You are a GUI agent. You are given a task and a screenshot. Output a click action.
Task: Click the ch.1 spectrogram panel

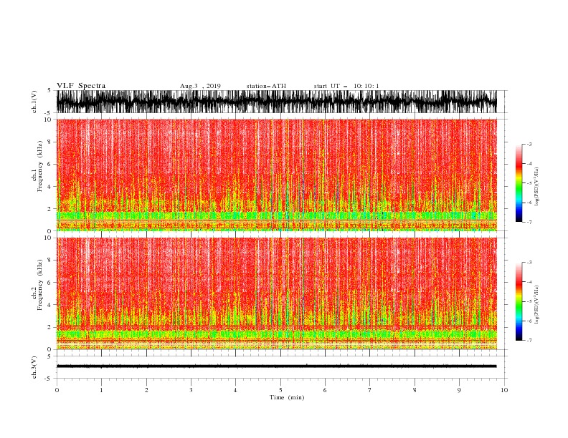pos(277,175)
